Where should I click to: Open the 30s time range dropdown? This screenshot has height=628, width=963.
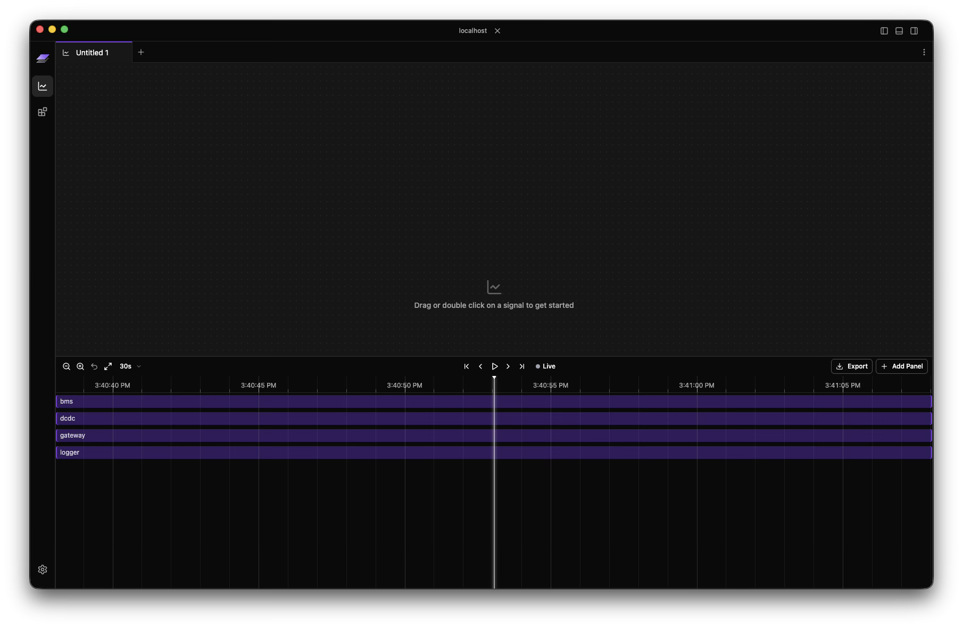pyautogui.click(x=130, y=366)
